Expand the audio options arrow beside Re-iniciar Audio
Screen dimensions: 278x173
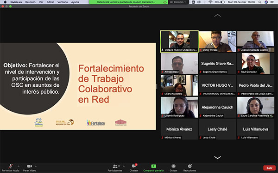point(19,166)
